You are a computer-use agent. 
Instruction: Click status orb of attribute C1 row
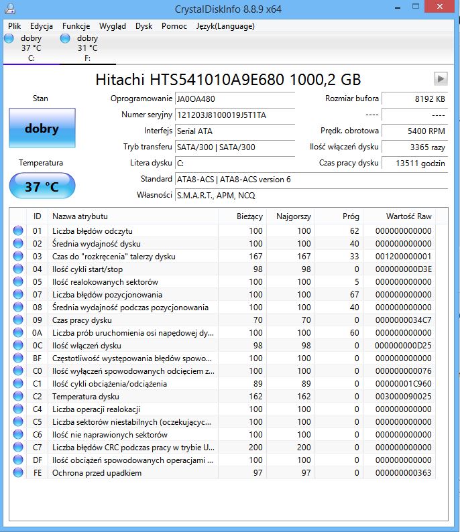point(18,383)
